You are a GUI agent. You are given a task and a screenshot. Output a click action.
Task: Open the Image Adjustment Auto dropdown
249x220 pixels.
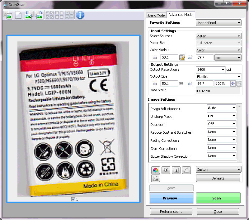(221, 108)
